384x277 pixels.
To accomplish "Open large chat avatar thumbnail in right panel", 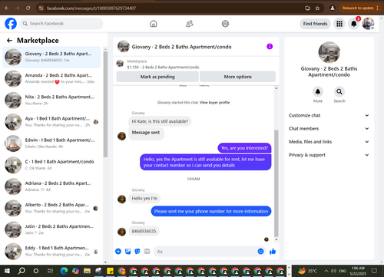I will [x=329, y=52].
